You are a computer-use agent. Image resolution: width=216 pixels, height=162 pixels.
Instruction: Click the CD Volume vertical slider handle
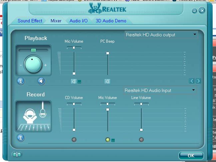(x=74, y=130)
